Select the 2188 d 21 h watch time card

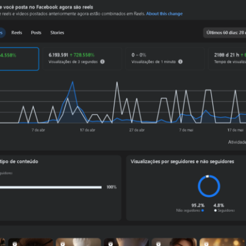[x=227, y=59]
